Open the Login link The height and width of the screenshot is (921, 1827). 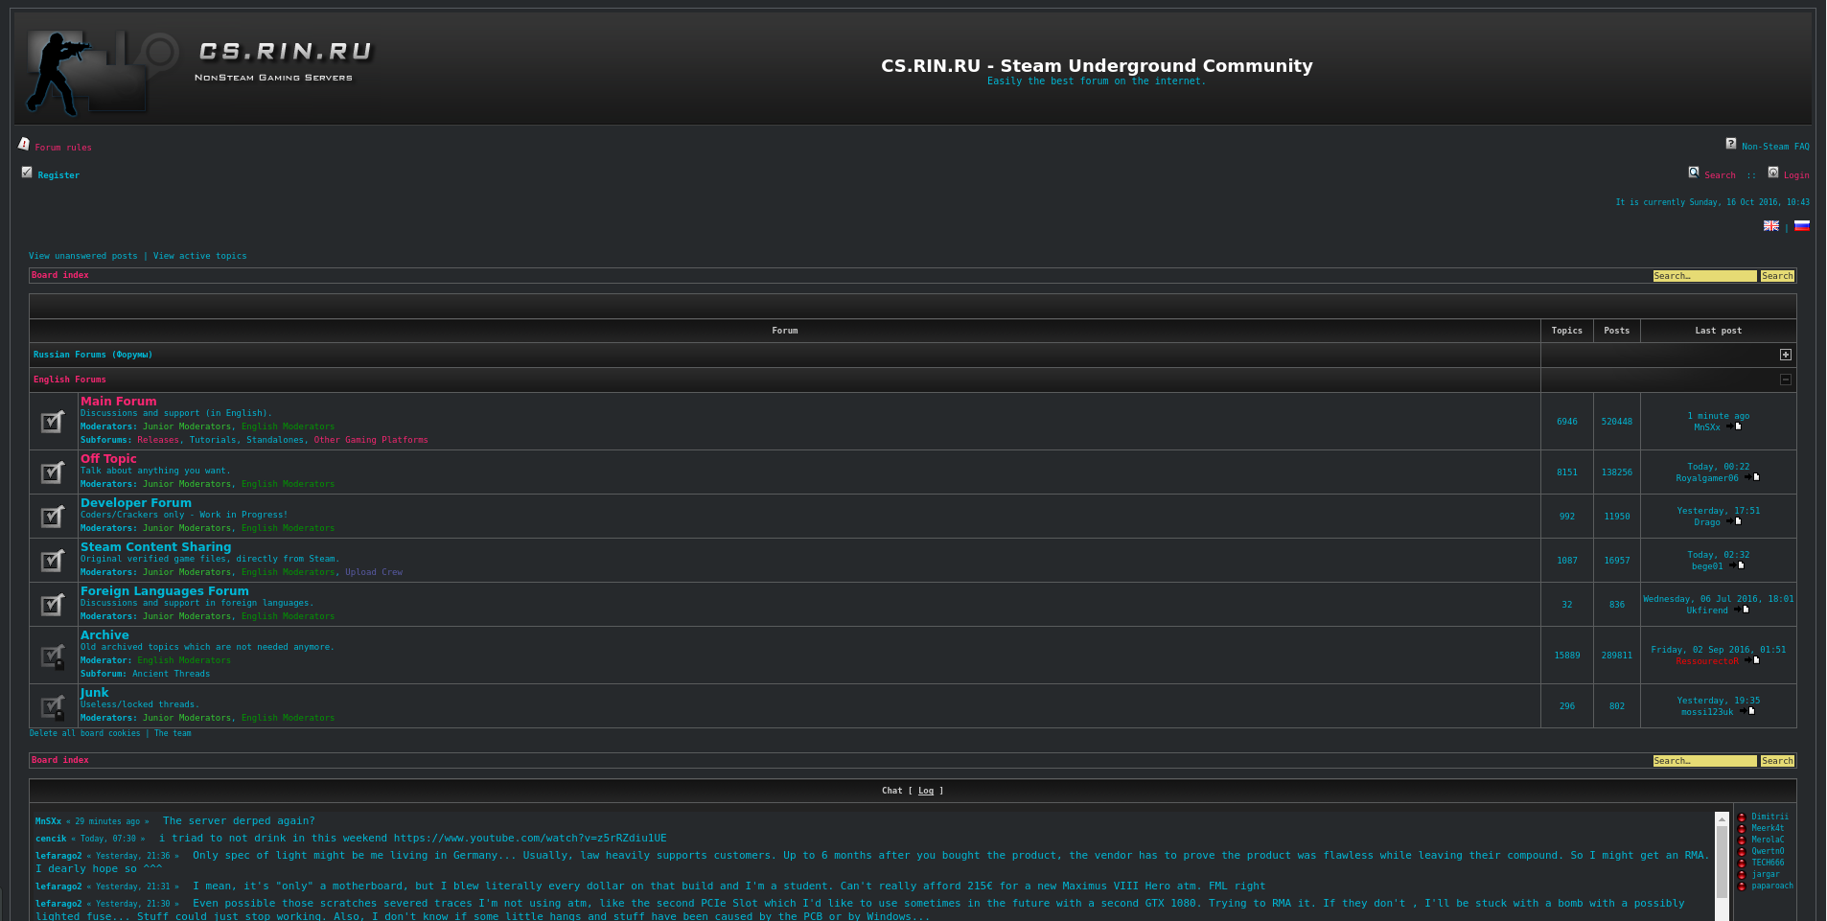click(x=1796, y=175)
